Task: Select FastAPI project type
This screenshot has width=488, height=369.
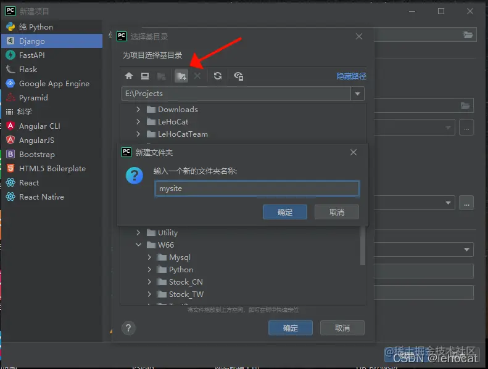Action: pyautogui.click(x=52, y=55)
